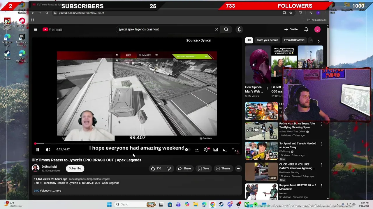Subscribe to DrUnafraid
The image size is (373, 209).
(75, 168)
